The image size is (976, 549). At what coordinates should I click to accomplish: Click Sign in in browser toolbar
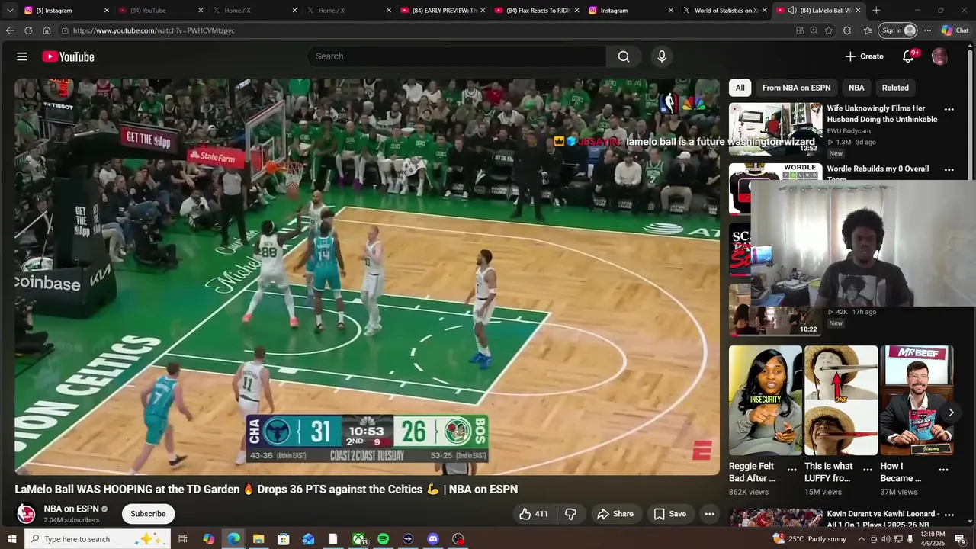click(898, 30)
